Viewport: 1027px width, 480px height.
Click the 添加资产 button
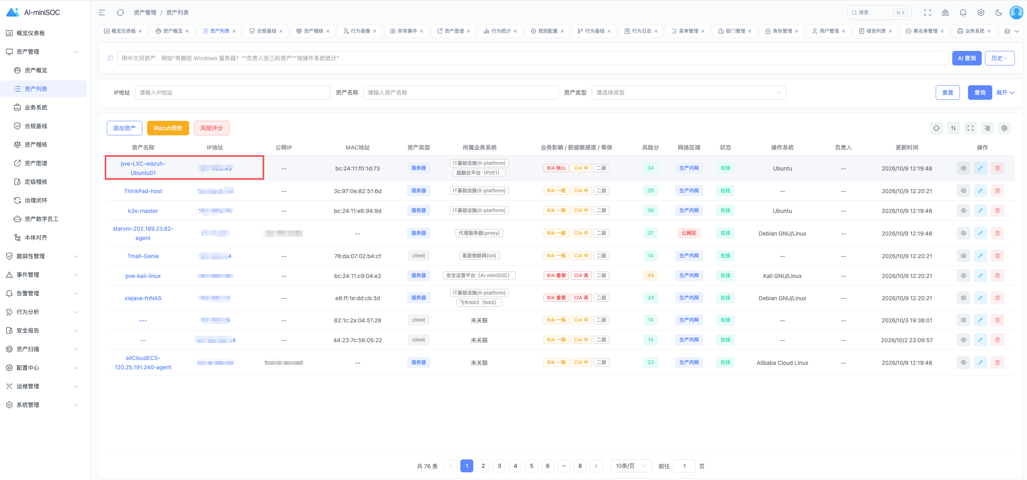pyautogui.click(x=124, y=128)
